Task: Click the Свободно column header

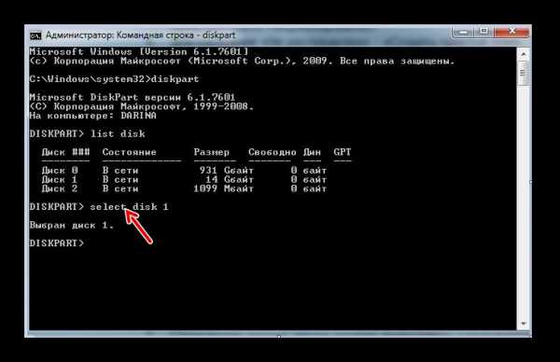Action: click(273, 152)
